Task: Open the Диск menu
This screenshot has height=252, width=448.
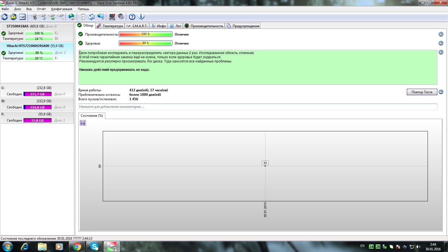Action: pyautogui.click(x=18, y=9)
